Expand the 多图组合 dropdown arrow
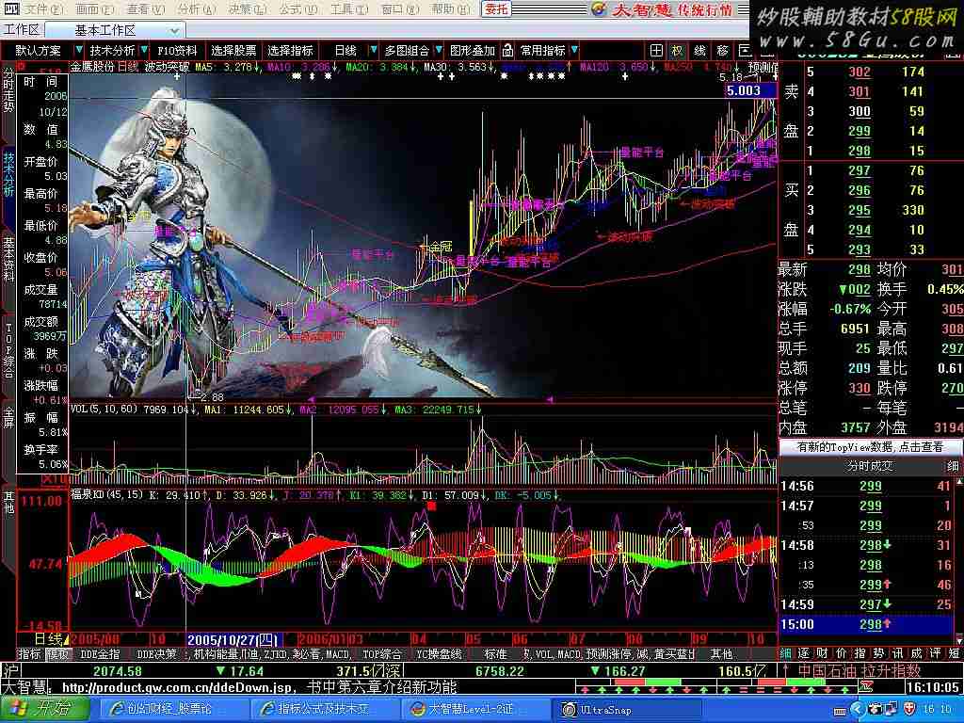Screen dimensions: 964x723 pyautogui.click(x=439, y=50)
